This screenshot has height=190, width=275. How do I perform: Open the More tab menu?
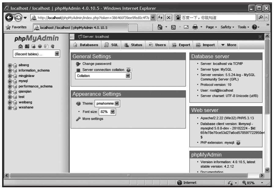[229, 45]
